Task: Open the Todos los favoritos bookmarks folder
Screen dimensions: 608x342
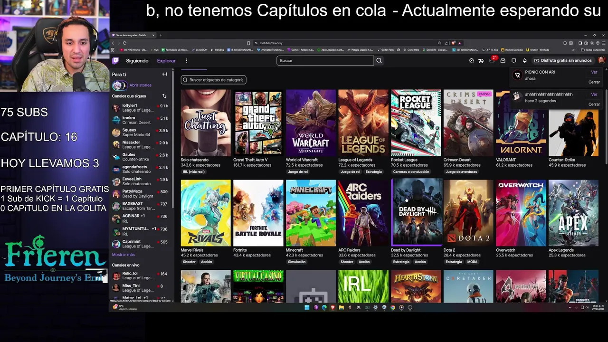Action: tap(593, 50)
